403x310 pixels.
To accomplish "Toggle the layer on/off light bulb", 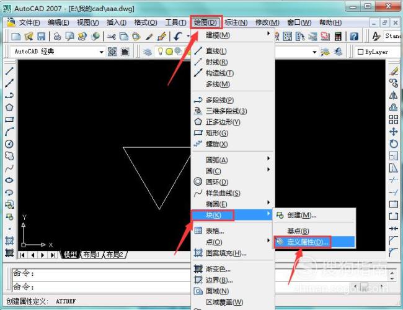I will tap(161, 52).
